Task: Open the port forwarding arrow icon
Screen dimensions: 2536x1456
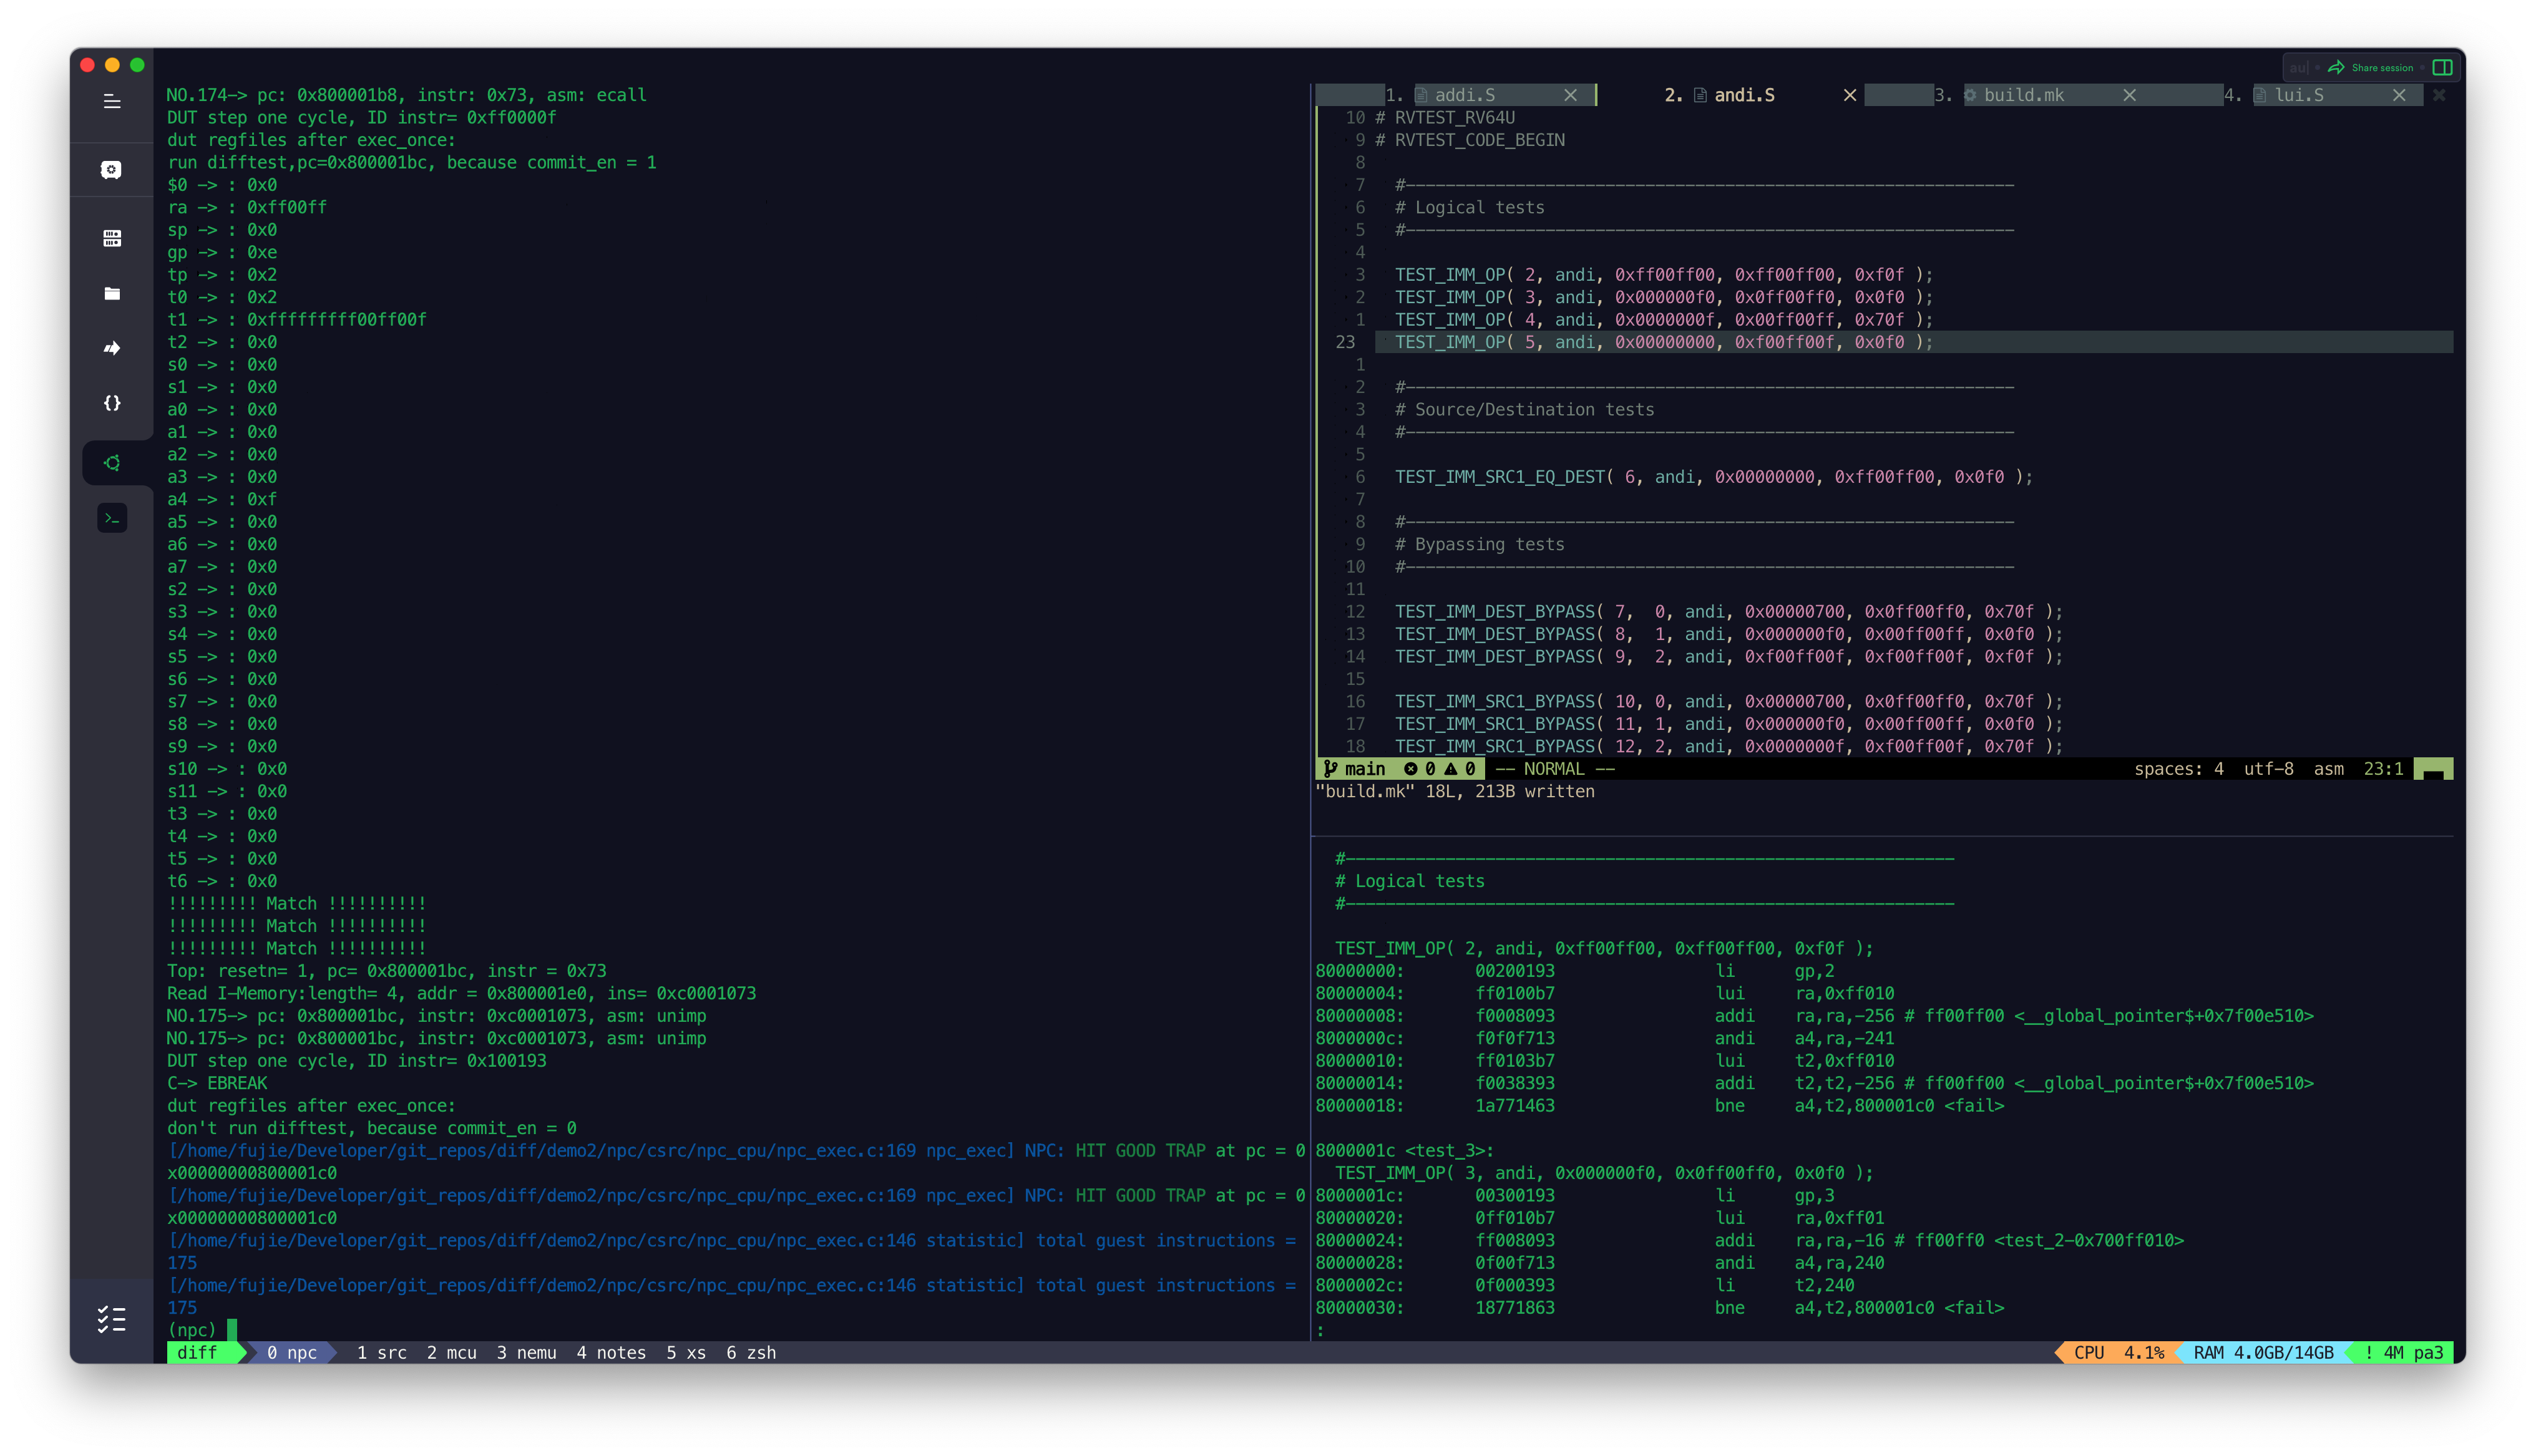Action: pyautogui.click(x=112, y=348)
